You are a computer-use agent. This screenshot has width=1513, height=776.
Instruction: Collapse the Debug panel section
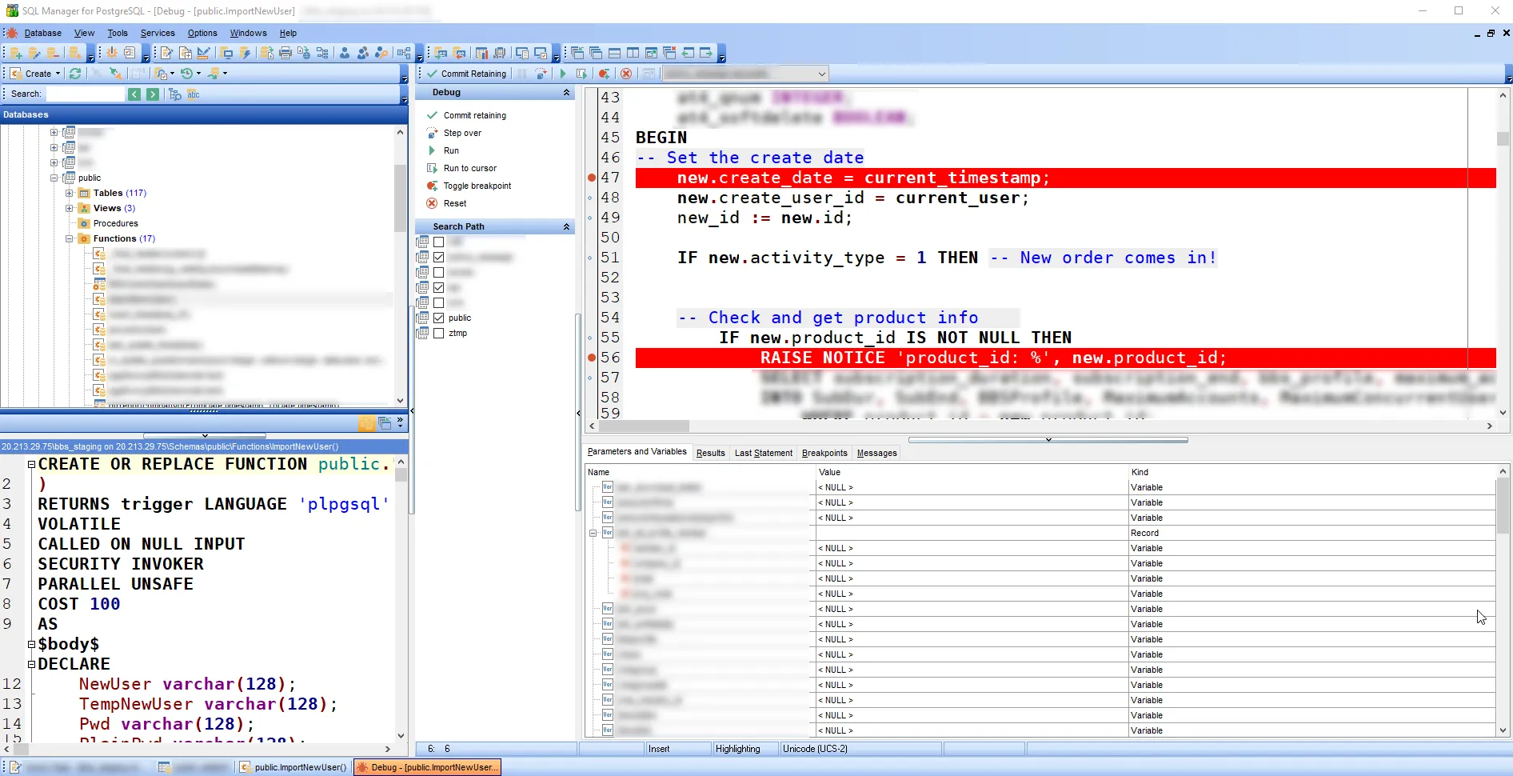[566, 93]
